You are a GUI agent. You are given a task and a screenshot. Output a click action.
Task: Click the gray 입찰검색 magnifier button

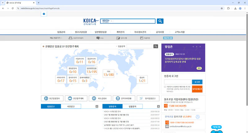(x=156, y=46)
